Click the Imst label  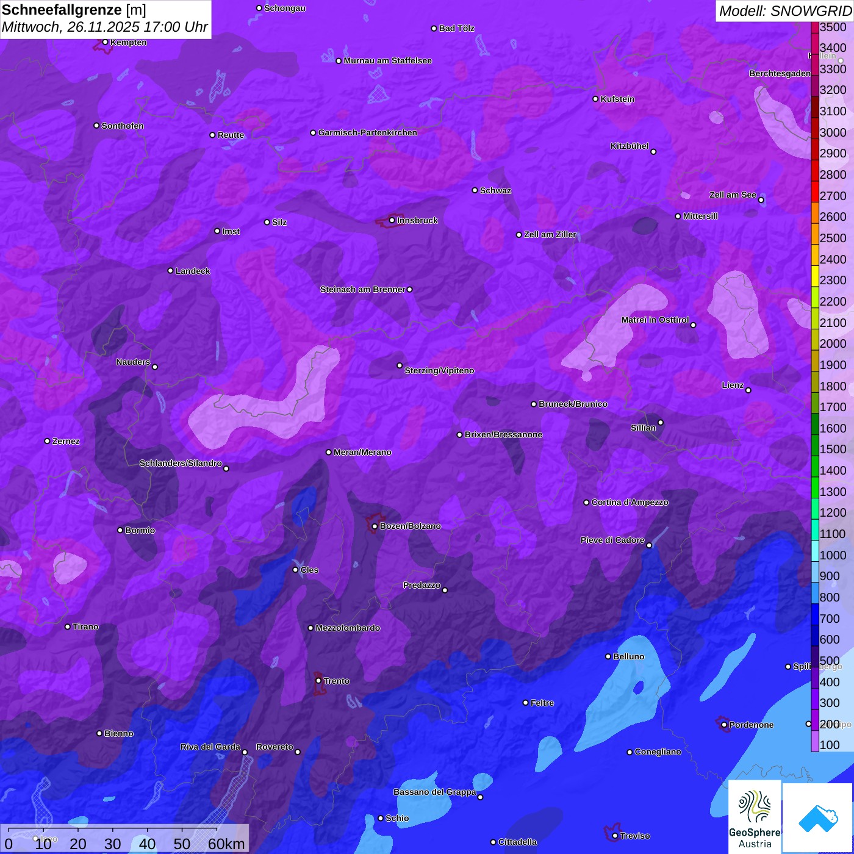click(x=231, y=231)
